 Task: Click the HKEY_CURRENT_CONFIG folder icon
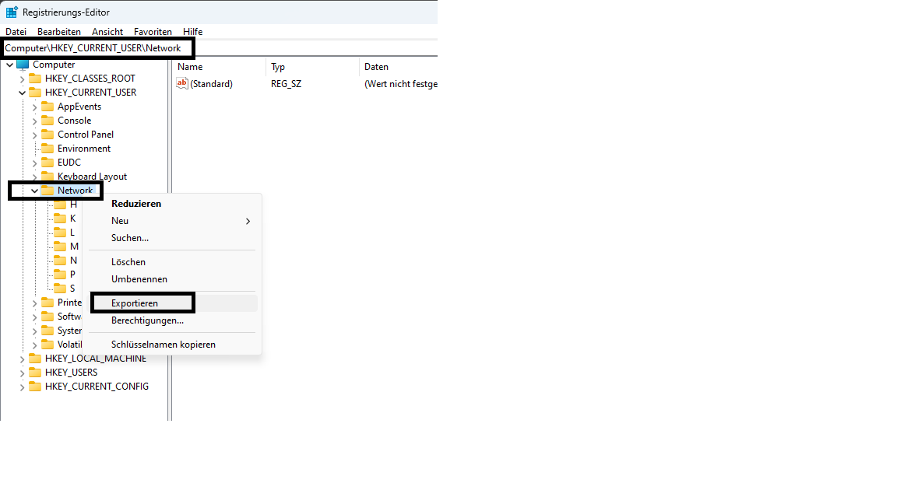(35, 387)
